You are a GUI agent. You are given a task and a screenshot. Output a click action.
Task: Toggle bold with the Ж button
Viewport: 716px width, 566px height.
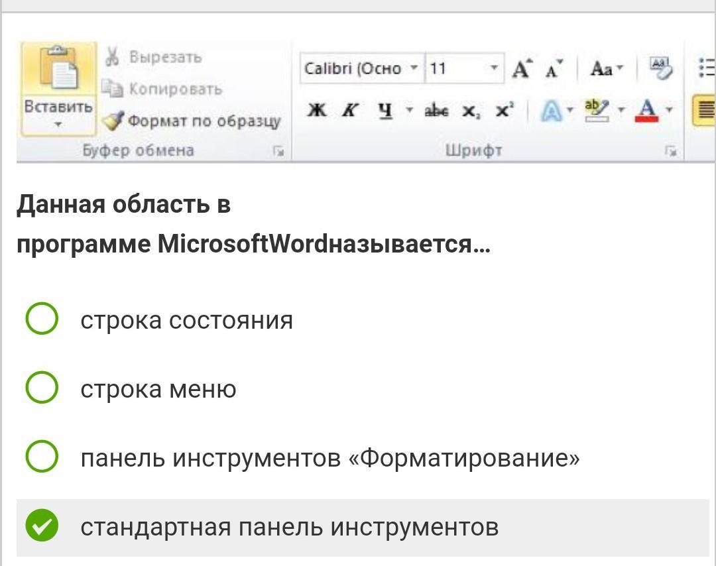[316, 110]
